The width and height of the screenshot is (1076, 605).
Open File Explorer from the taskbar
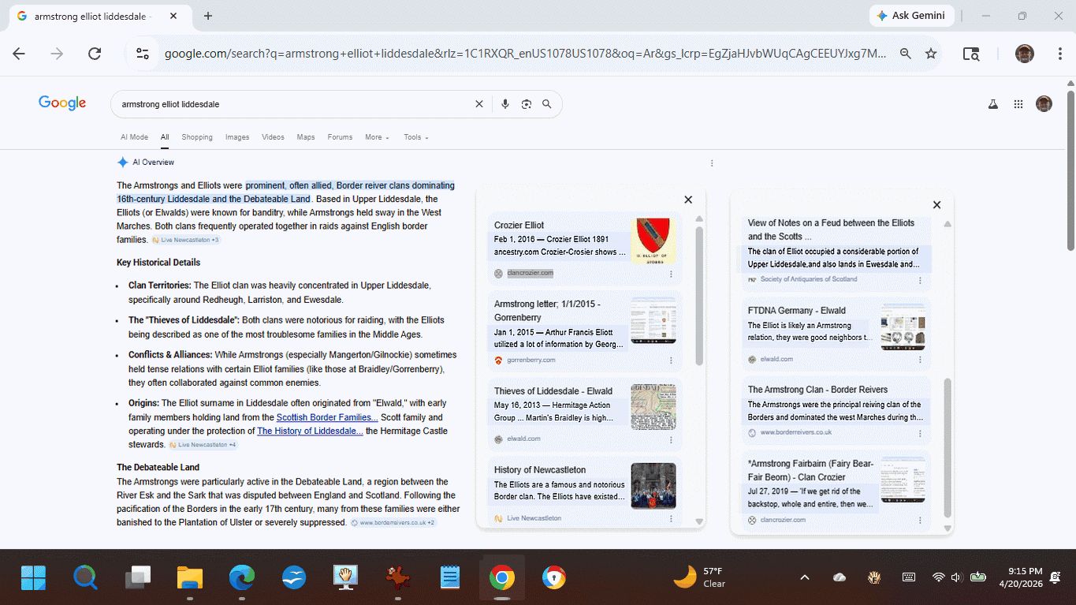click(190, 577)
